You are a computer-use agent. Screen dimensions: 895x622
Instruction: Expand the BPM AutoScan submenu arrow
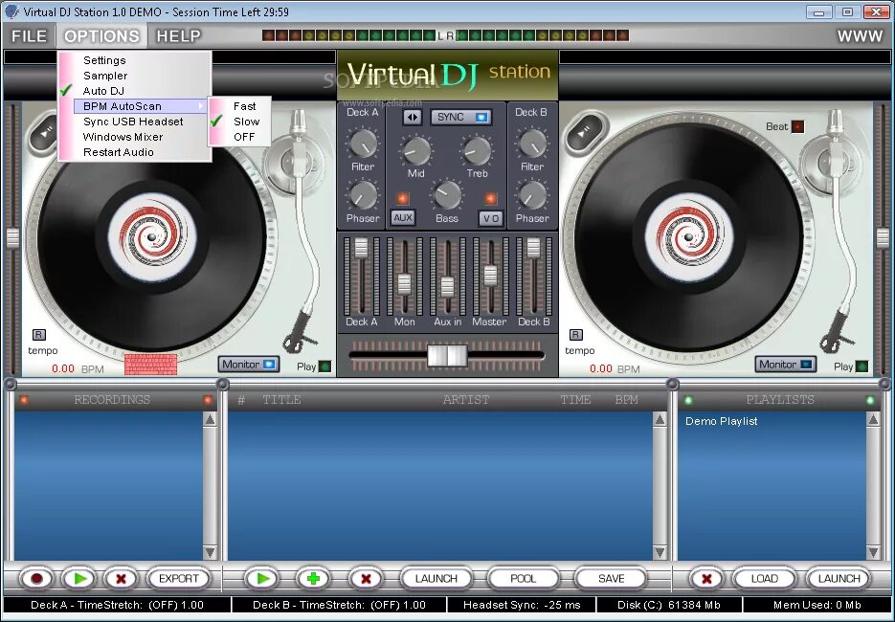coord(200,106)
